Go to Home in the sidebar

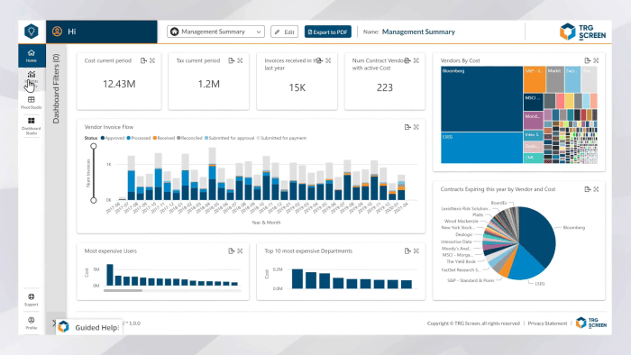(x=32, y=56)
